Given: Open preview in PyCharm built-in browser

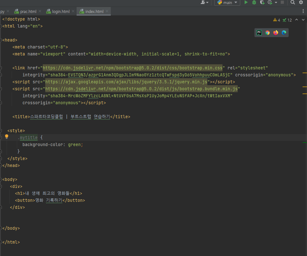Looking at the screenshot, I should tap(259, 33).
